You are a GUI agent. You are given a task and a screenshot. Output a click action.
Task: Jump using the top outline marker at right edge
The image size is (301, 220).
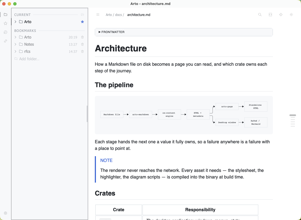(x=292, y=115)
